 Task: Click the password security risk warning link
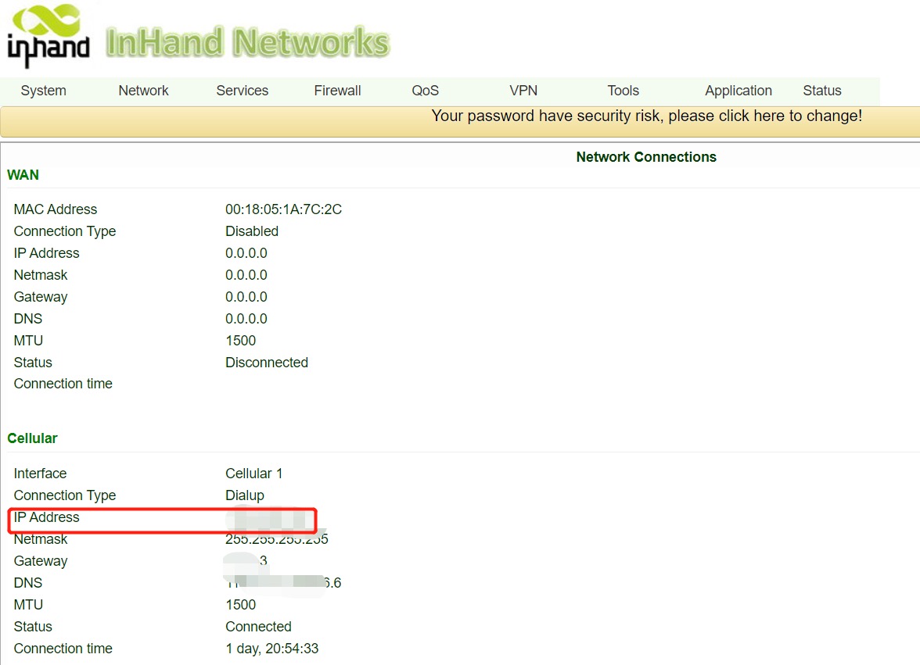pos(648,116)
